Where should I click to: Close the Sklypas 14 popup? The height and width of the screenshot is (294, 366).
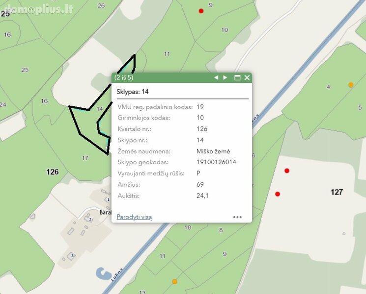pos(247,77)
